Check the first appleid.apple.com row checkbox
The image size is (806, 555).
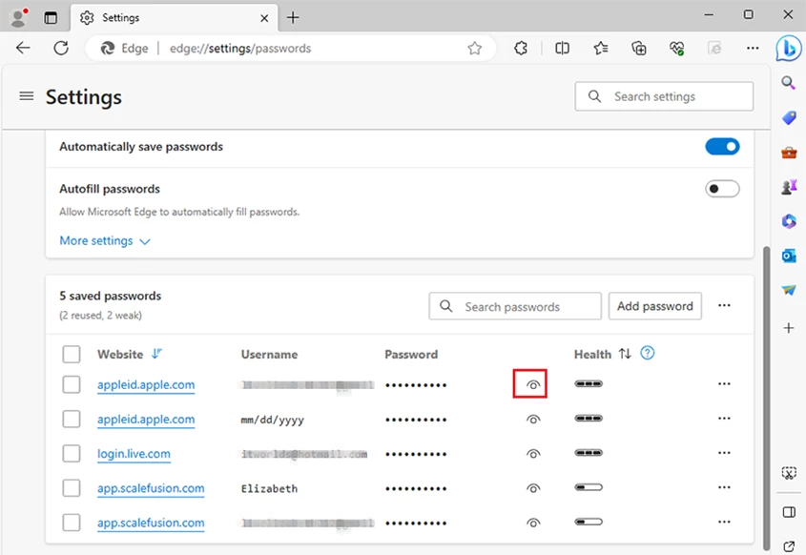tap(71, 384)
